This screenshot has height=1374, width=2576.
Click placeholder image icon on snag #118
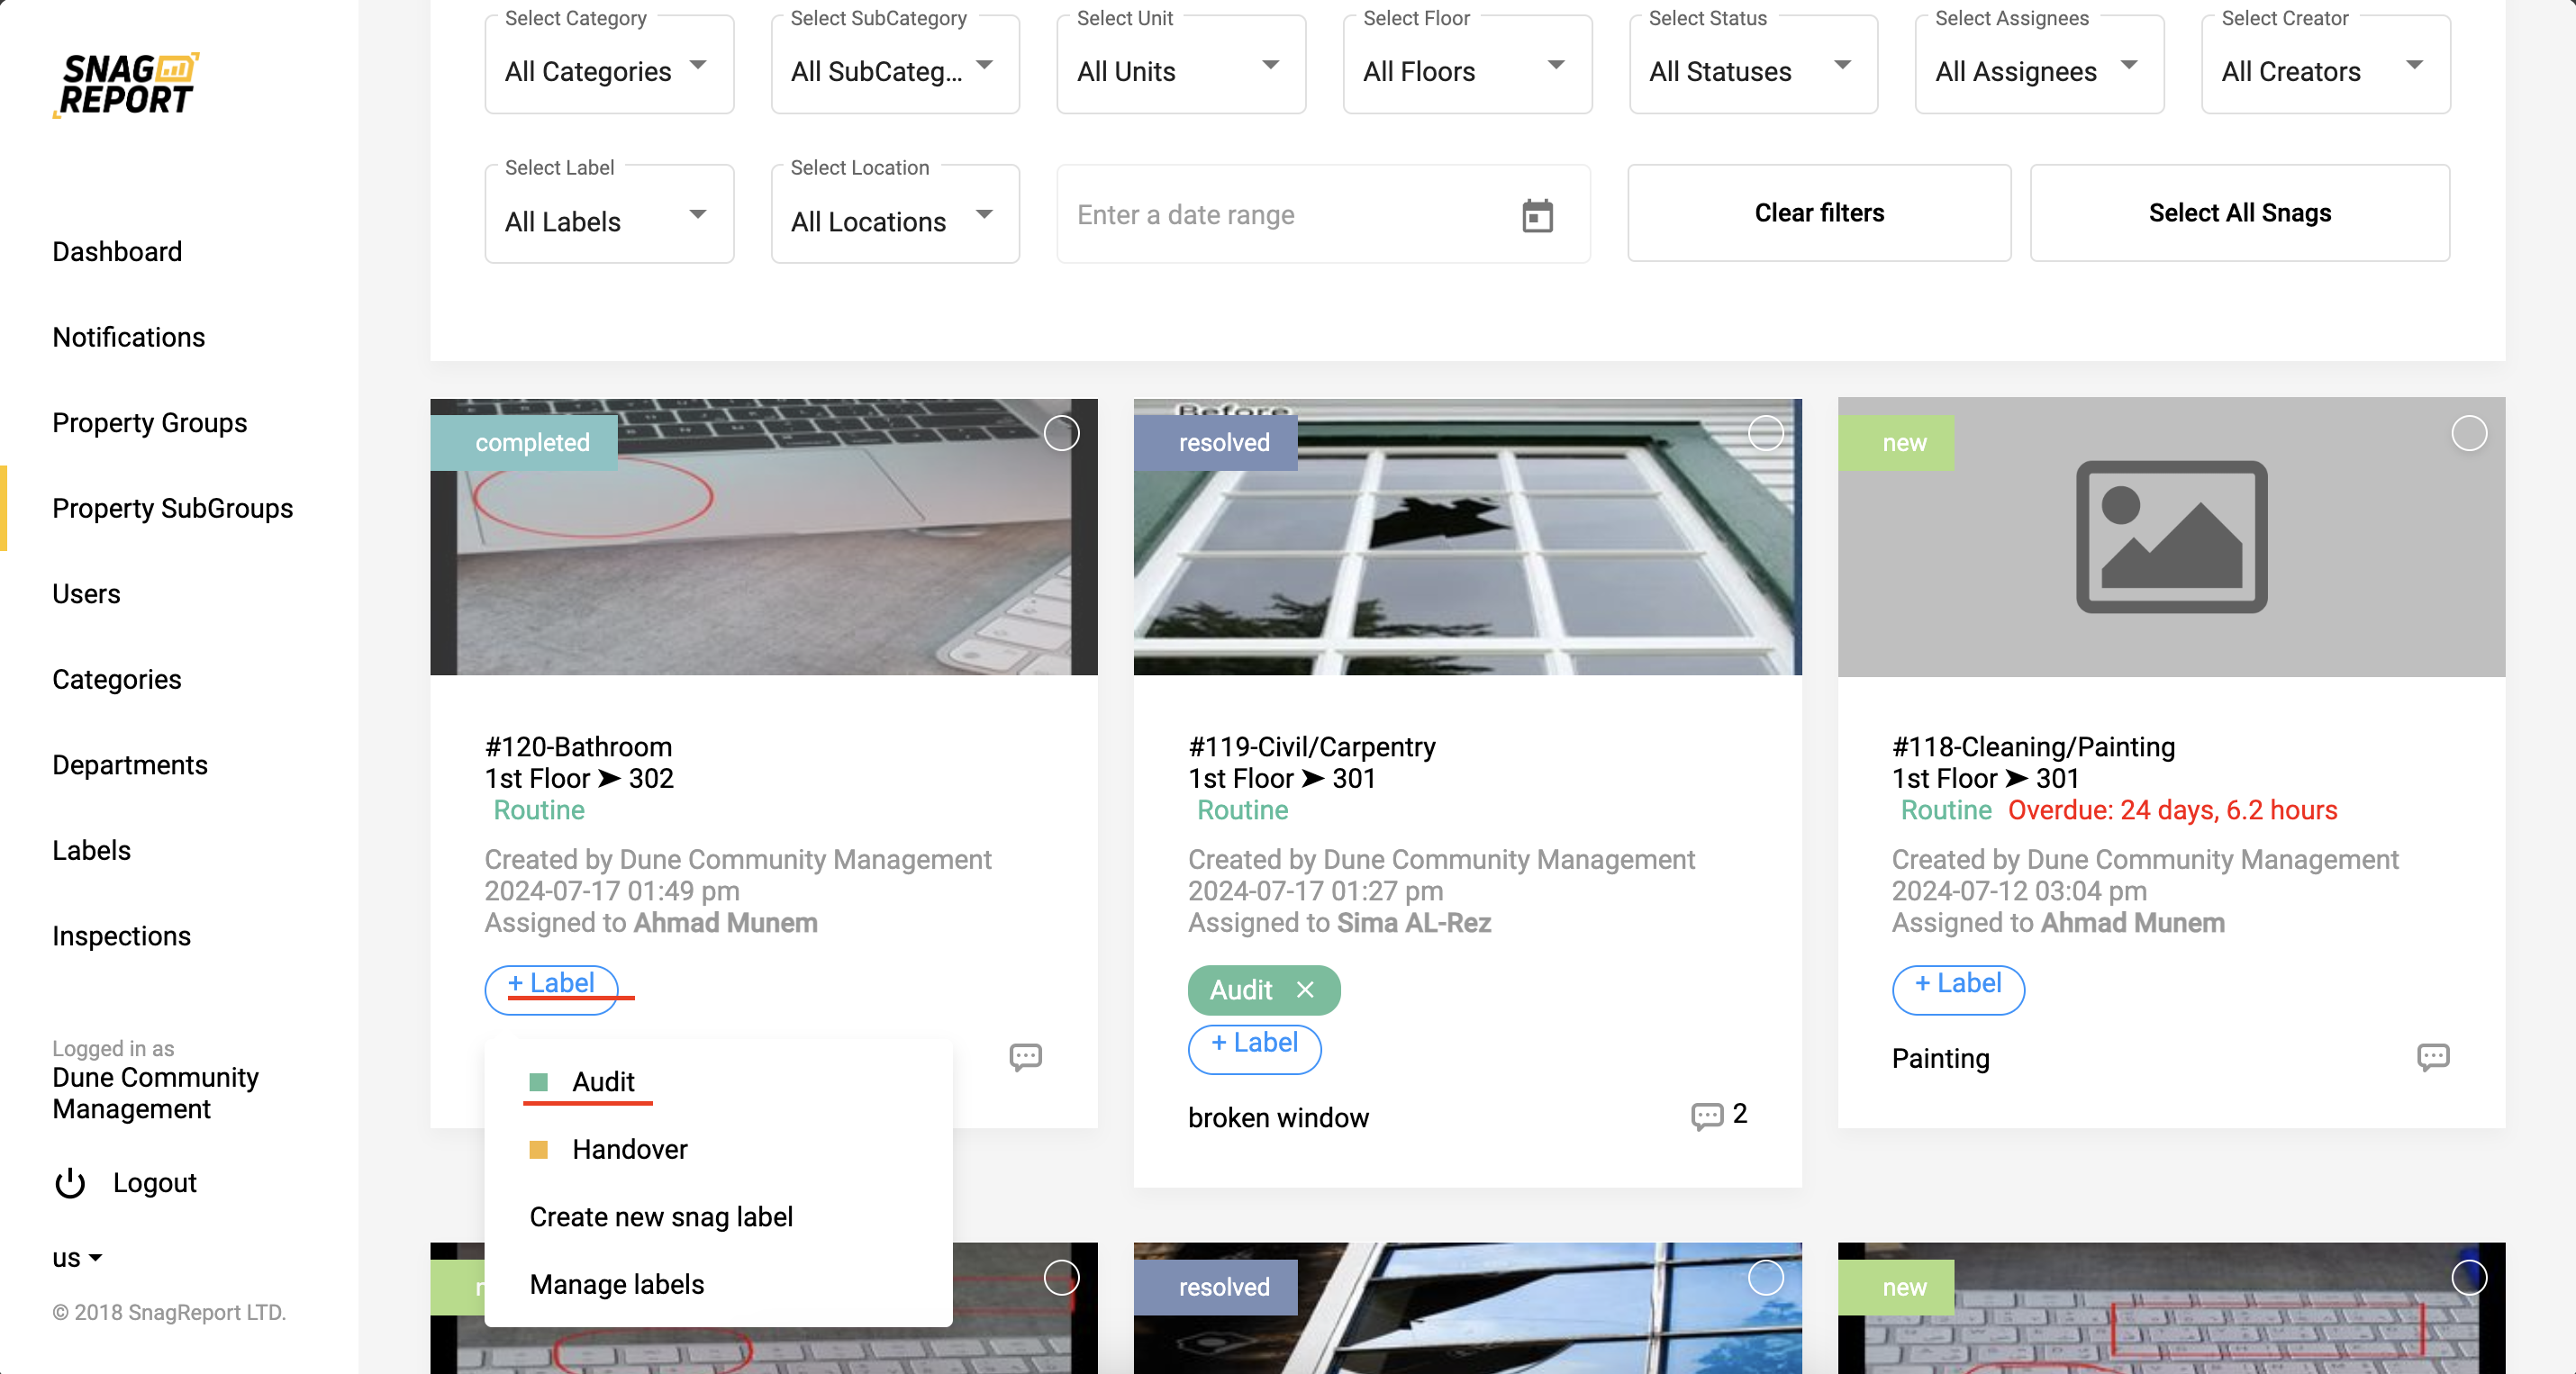point(2171,536)
